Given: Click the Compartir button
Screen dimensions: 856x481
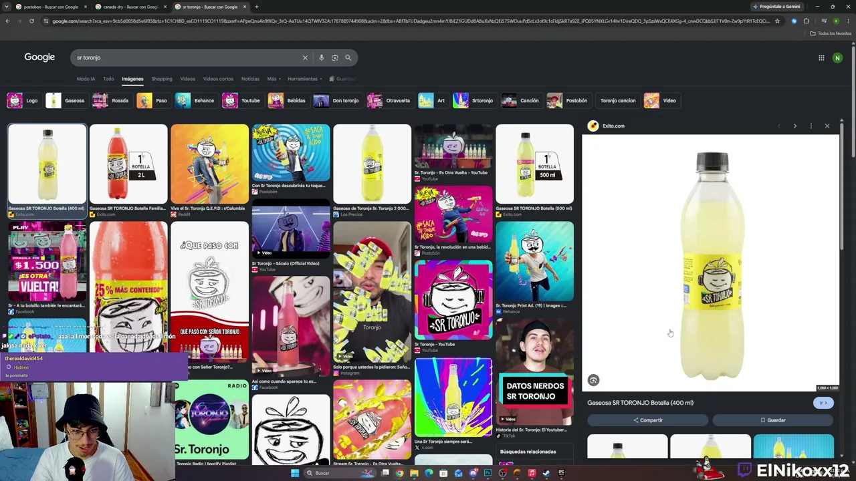Looking at the screenshot, I should (647, 420).
